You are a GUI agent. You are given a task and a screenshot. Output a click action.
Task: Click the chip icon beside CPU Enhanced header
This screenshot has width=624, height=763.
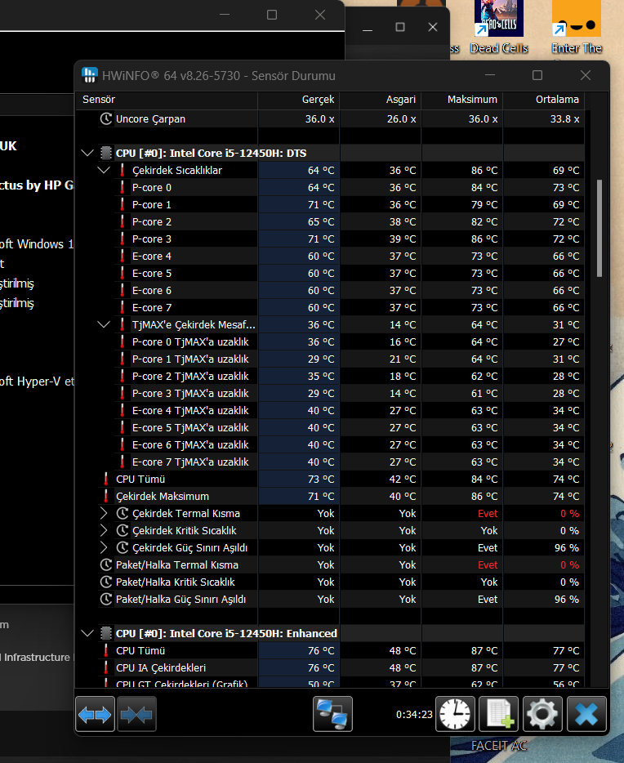pyautogui.click(x=105, y=633)
